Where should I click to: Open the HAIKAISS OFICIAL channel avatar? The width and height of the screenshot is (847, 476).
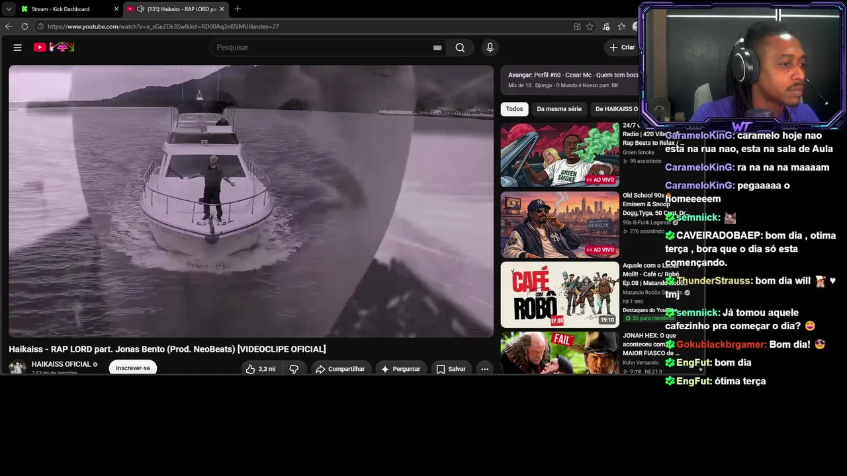click(x=17, y=368)
